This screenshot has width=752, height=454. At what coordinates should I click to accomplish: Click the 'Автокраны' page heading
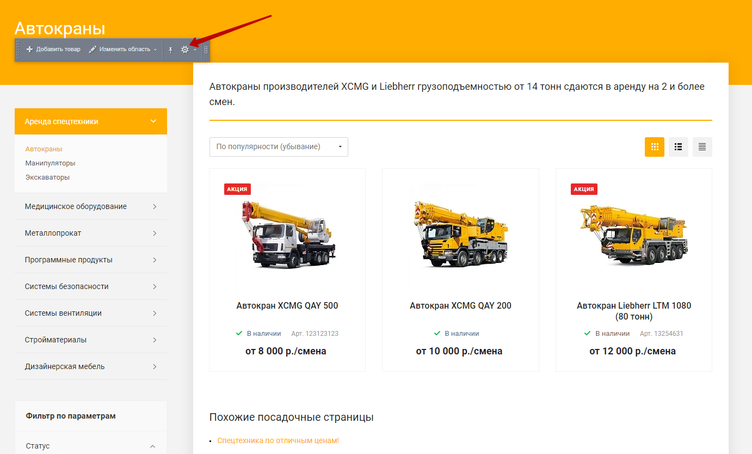point(60,28)
